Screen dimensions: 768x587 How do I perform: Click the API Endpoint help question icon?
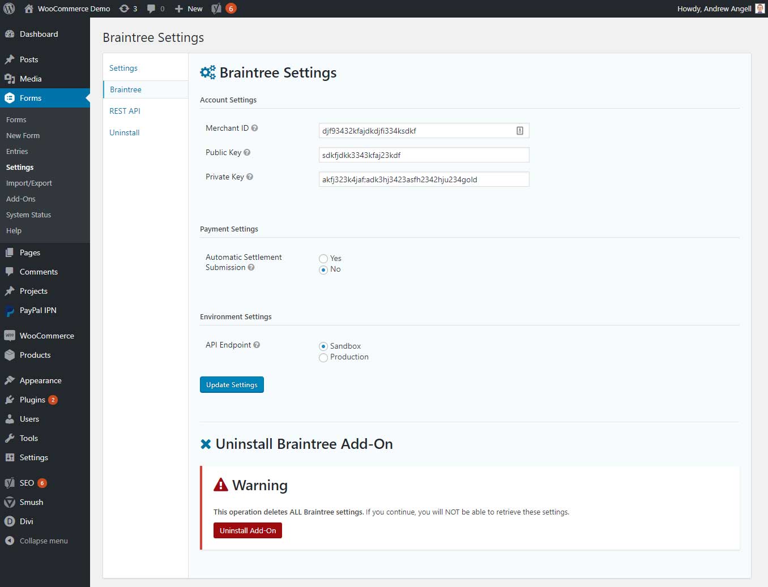click(257, 345)
